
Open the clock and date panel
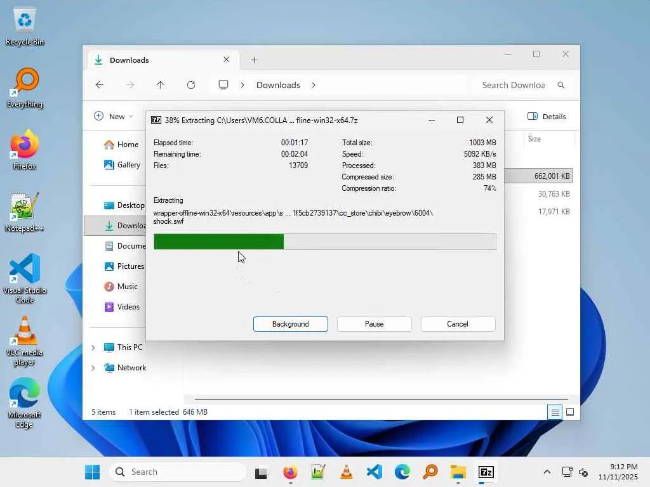click(x=618, y=472)
